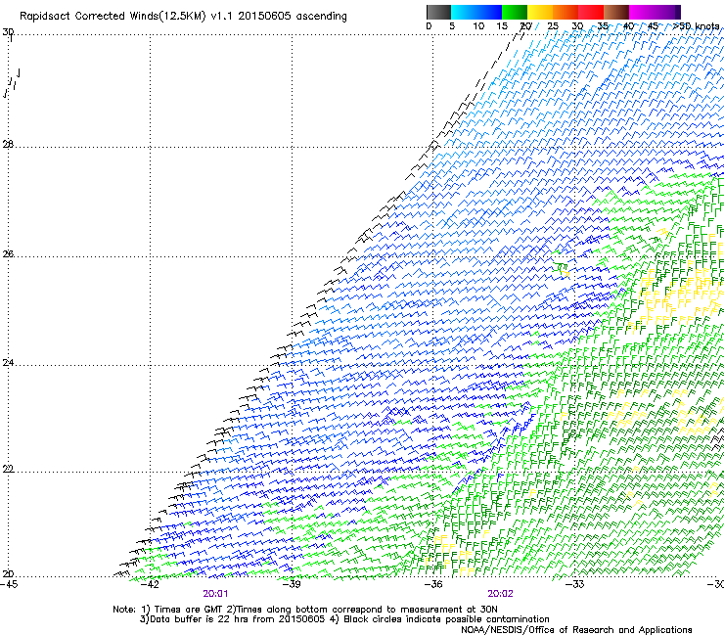The image size is (724, 636).
Task: Click the longitude label '-42' on the bottom axis
Action: pyautogui.click(x=150, y=584)
